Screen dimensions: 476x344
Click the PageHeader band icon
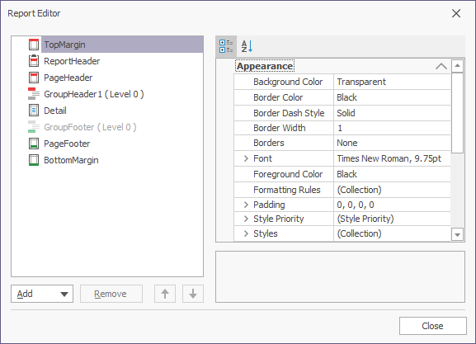(x=34, y=78)
